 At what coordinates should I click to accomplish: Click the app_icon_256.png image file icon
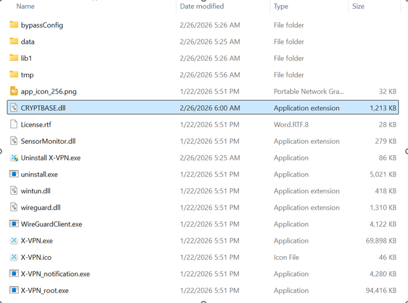(x=14, y=91)
